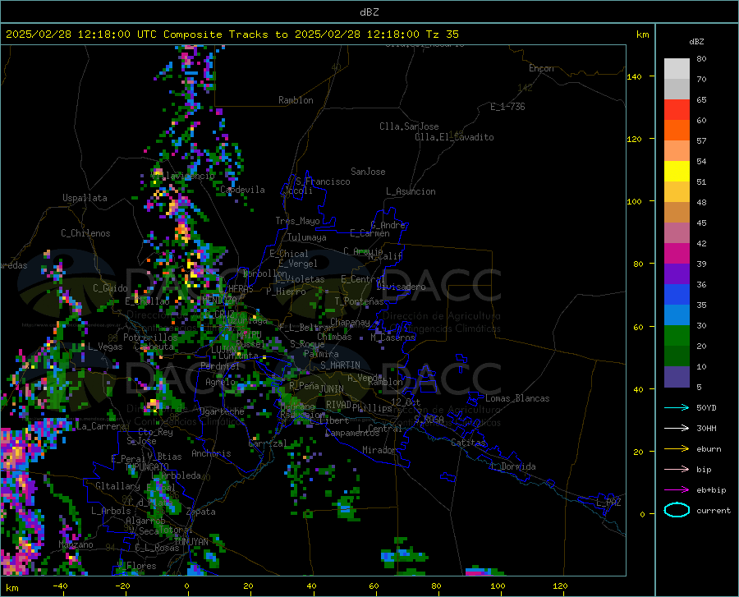Click the 'M_Caseros' map label
Viewport: 739px width, 597px height.
point(392,338)
